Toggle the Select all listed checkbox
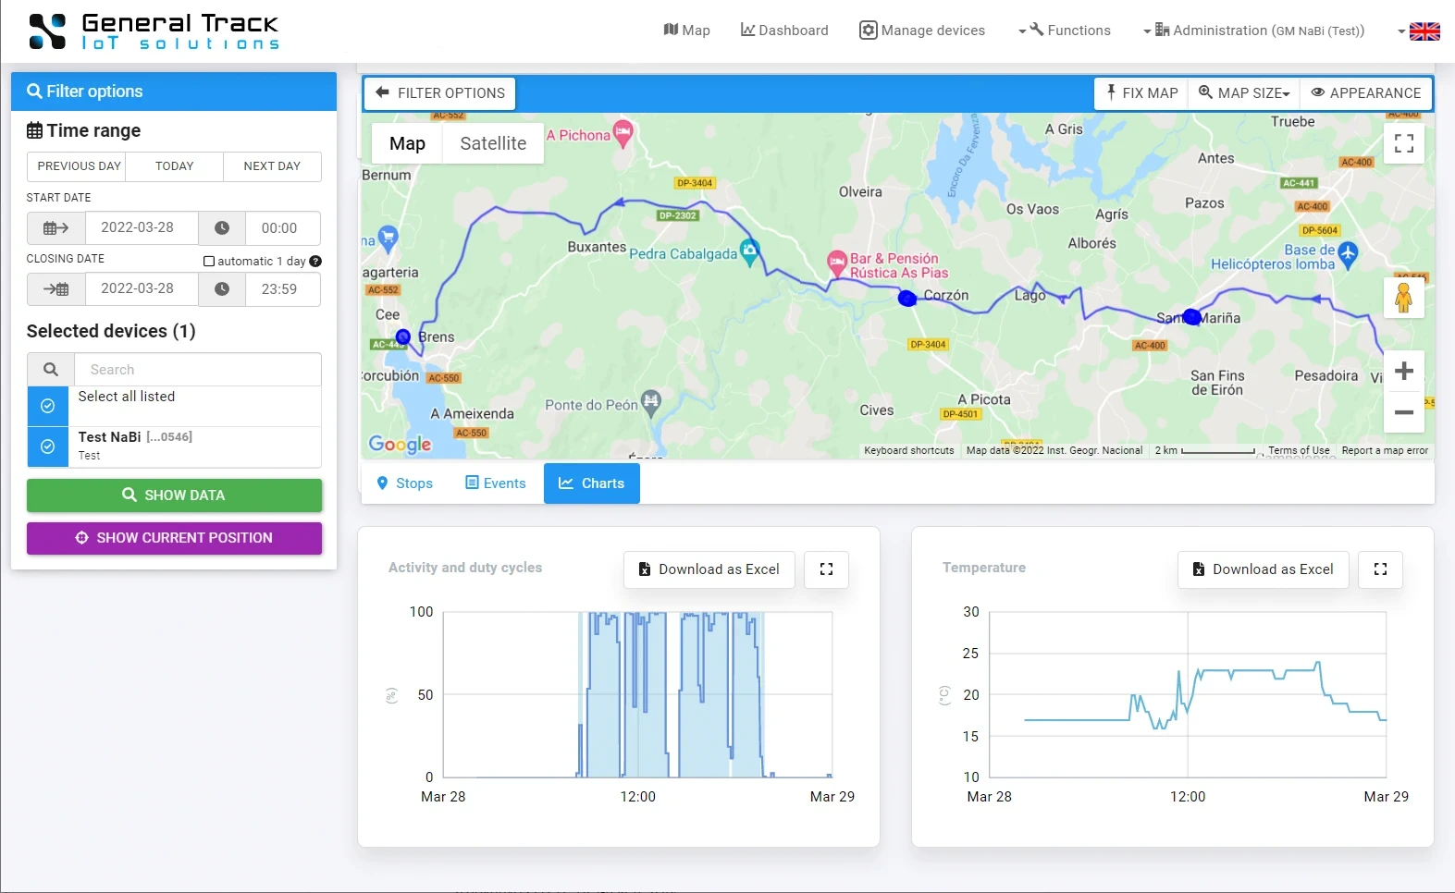 click(48, 406)
